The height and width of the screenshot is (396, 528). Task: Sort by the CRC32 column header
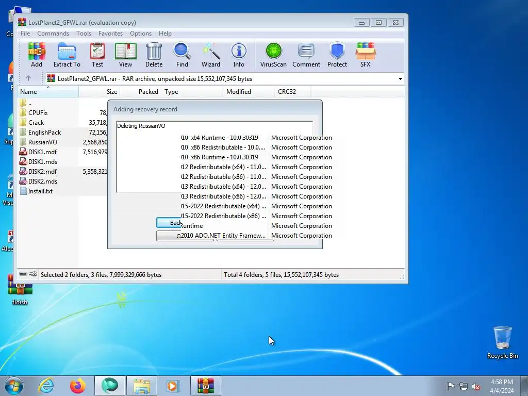click(293, 92)
